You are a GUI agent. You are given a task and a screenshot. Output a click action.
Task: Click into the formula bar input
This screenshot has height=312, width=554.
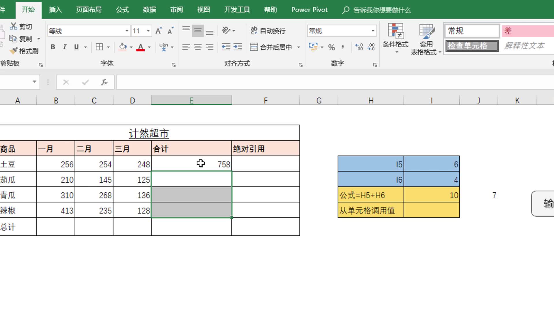click(x=317, y=82)
